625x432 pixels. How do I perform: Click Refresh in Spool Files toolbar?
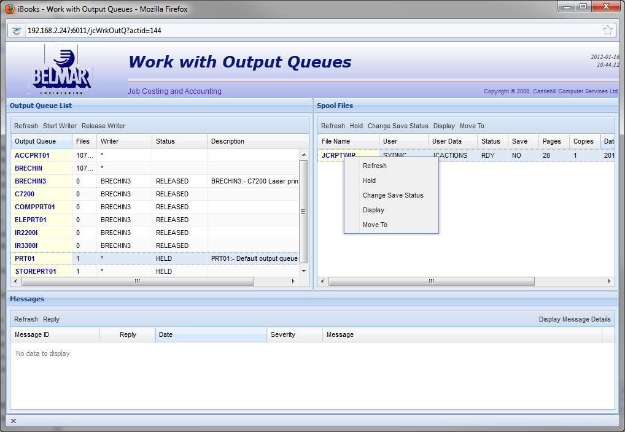click(x=333, y=126)
